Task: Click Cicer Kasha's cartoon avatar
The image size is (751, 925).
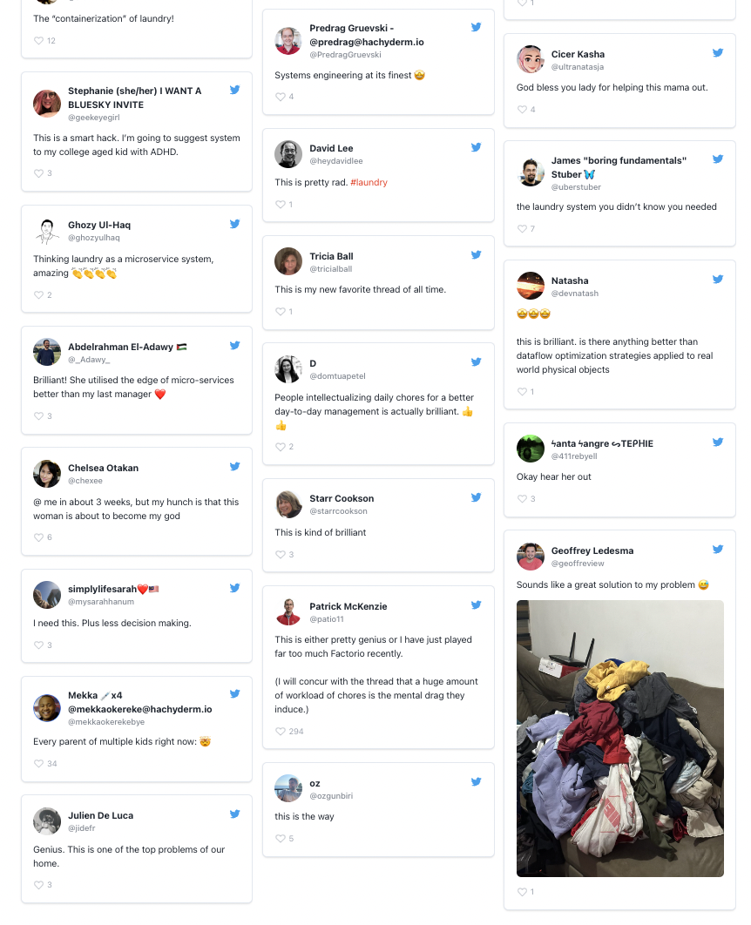Action: (x=531, y=59)
